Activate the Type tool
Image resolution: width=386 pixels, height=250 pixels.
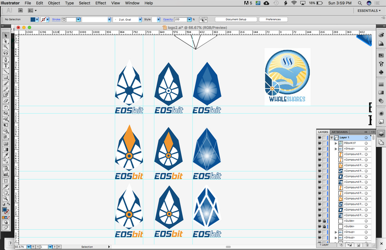pyautogui.click(x=6, y=65)
